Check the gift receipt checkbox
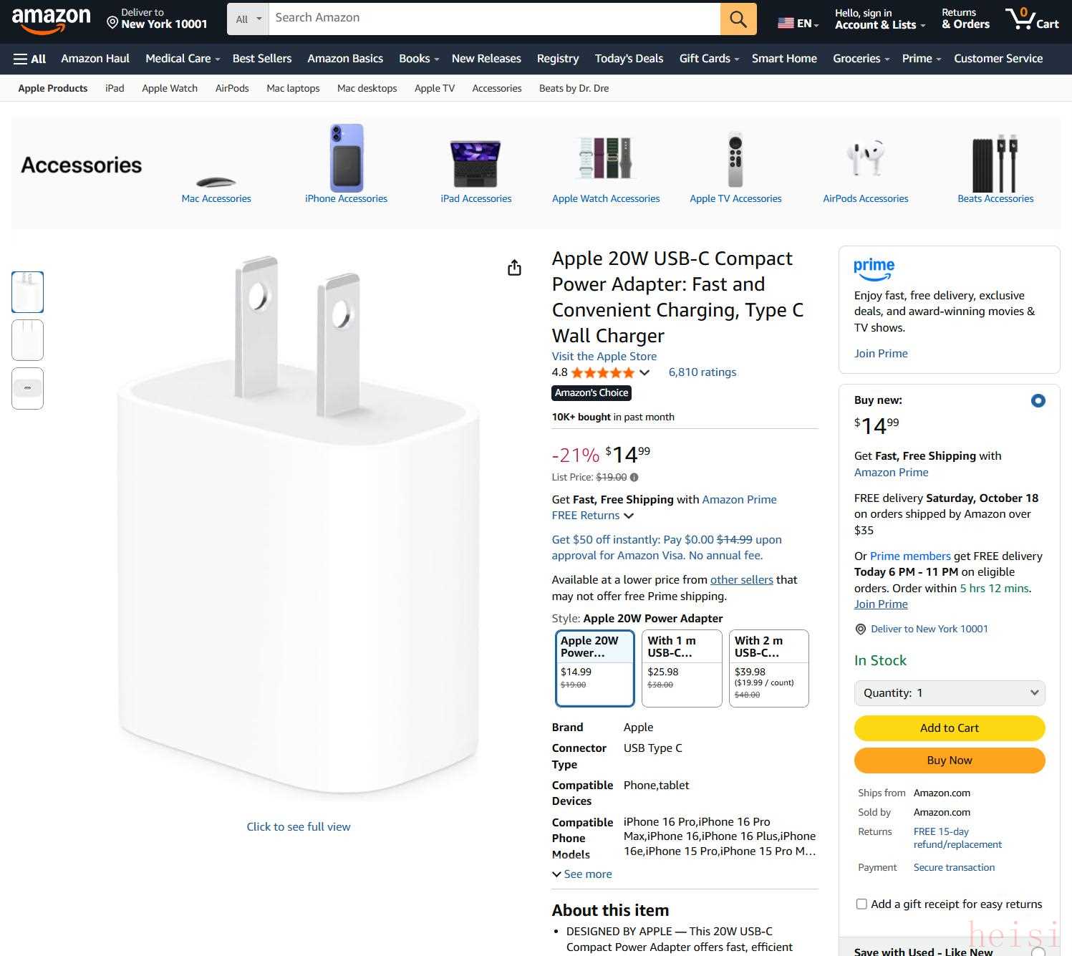Screen dimensions: 1072x956 point(861,904)
